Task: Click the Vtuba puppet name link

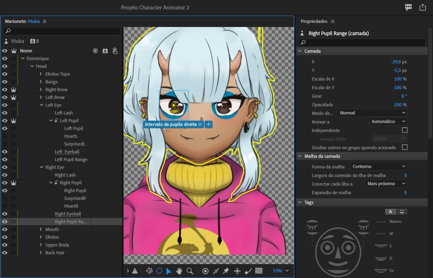Action: tap(34, 21)
